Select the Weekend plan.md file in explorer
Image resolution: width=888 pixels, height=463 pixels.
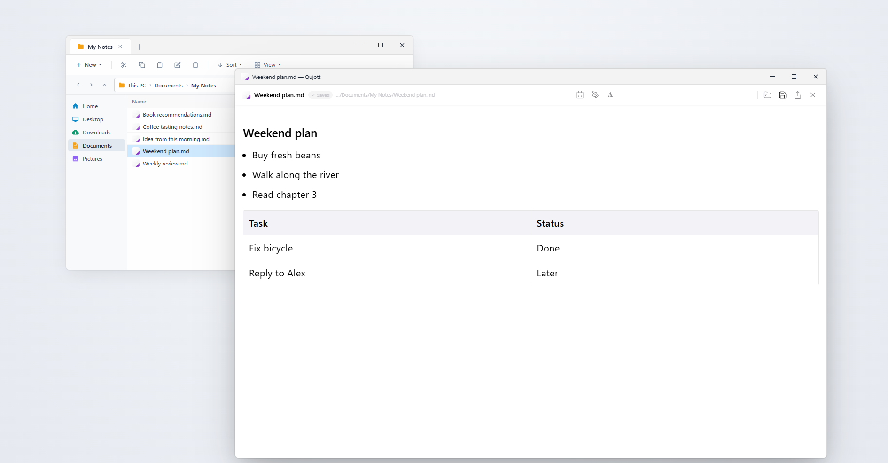pos(181,151)
